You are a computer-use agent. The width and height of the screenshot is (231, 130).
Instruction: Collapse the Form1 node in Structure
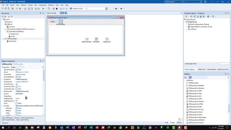[x=2, y=19]
